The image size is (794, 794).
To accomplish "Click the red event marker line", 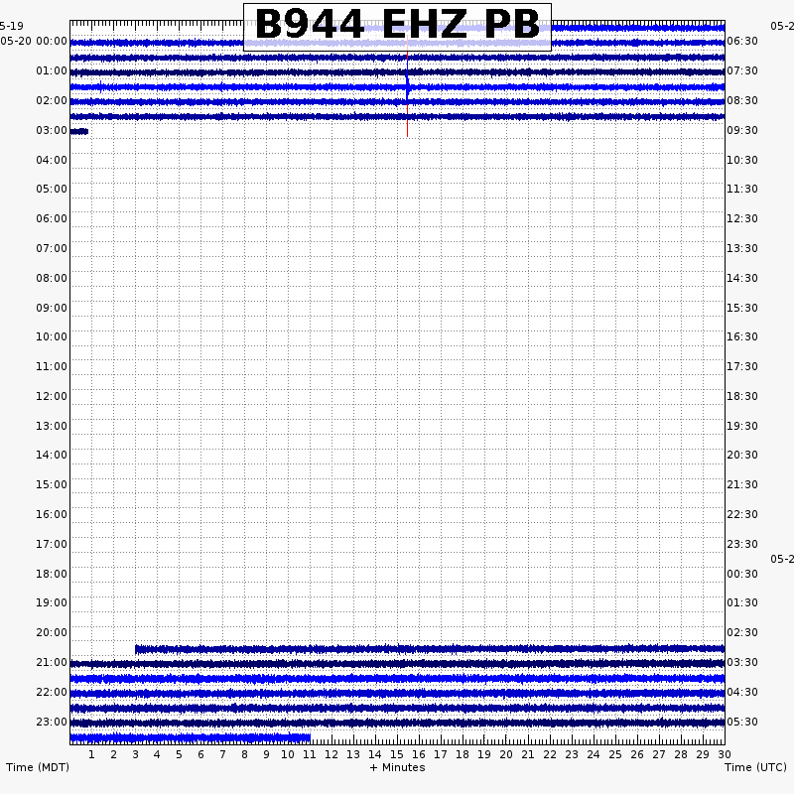I will (407, 86).
